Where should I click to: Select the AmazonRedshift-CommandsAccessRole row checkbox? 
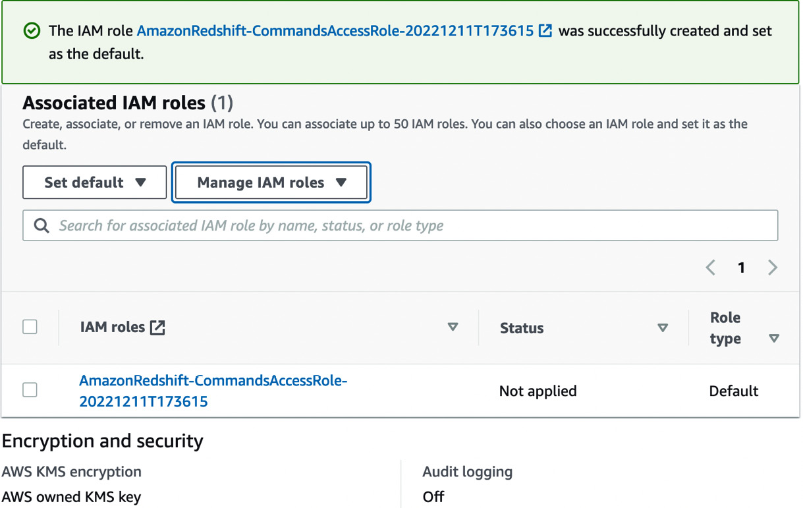[x=30, y=390]
